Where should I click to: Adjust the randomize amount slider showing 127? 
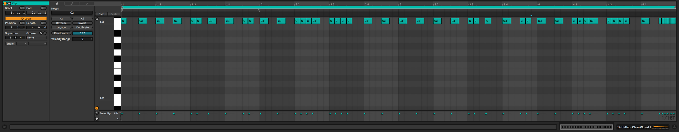(x=82, y=33)
